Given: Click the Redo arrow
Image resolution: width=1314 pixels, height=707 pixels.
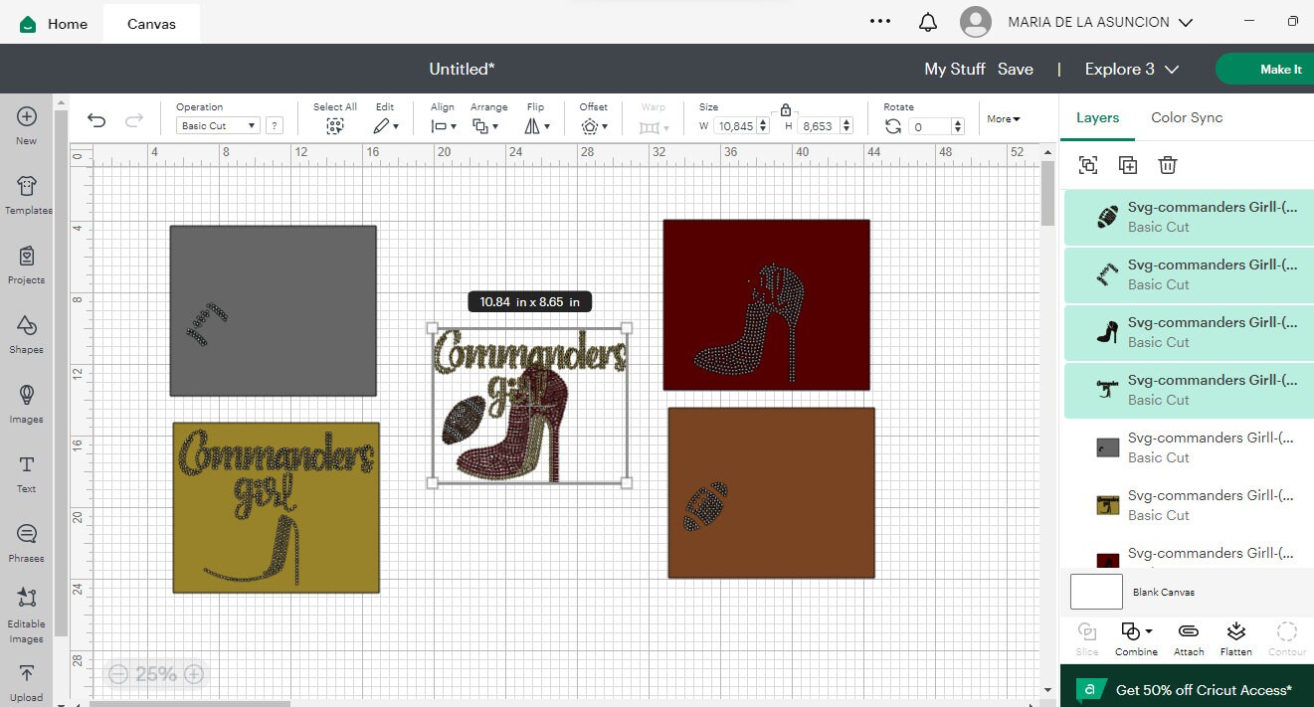Looking at the screenshot, I should 134,120.
